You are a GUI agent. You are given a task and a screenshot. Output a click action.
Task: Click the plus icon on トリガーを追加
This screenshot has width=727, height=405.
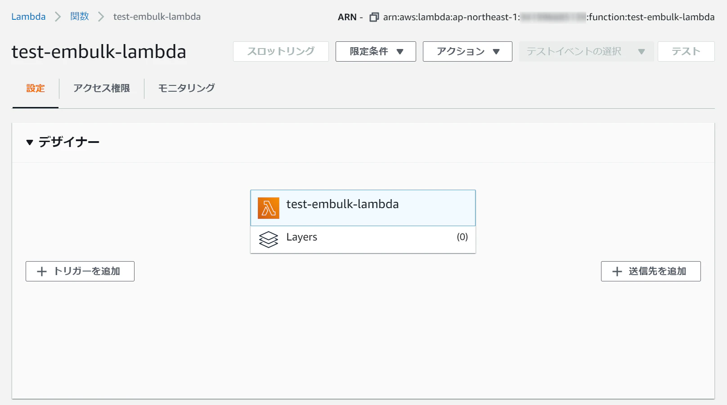click(42, 271)
